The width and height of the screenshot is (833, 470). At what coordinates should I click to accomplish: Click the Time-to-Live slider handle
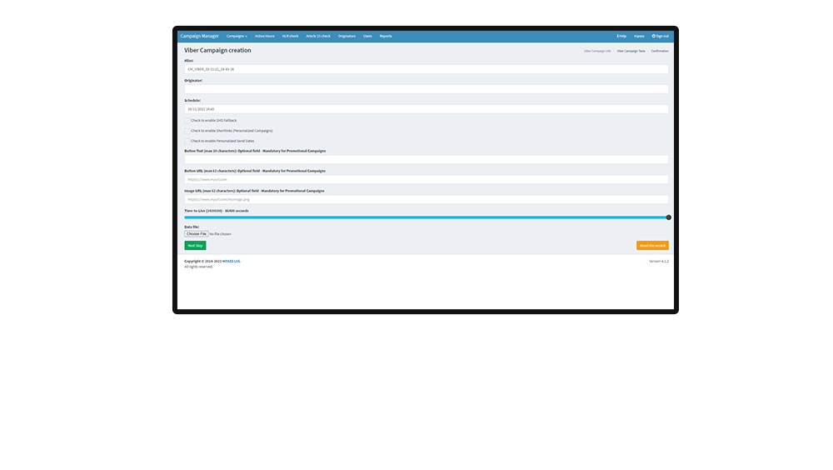pos(668,217)
